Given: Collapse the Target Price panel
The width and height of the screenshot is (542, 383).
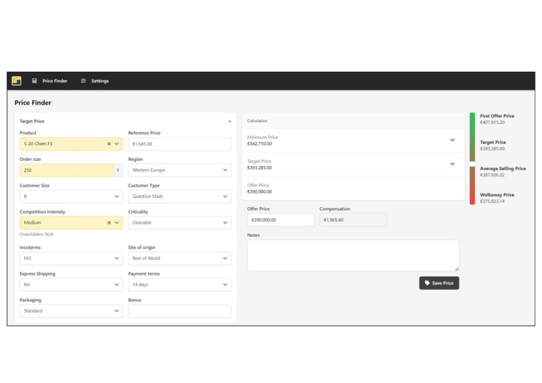Looking at the screenshot, I should tap(230, 122).
